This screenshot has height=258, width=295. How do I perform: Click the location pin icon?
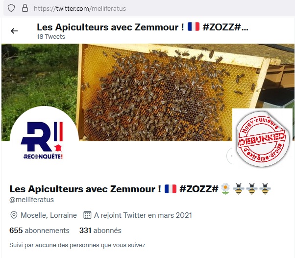pos(14,215)
